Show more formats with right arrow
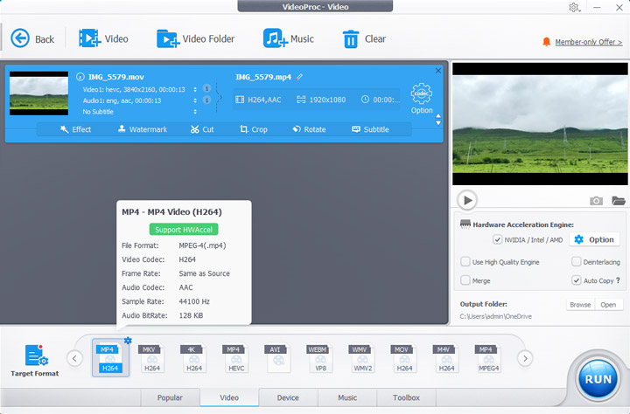Viewport: 630px width, 414px height. pos(525,358)
